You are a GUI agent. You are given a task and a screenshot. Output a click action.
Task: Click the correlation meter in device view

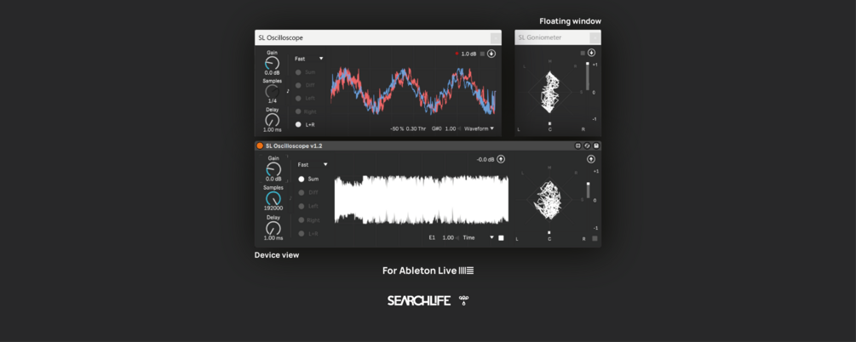click(x=588, y=190)
